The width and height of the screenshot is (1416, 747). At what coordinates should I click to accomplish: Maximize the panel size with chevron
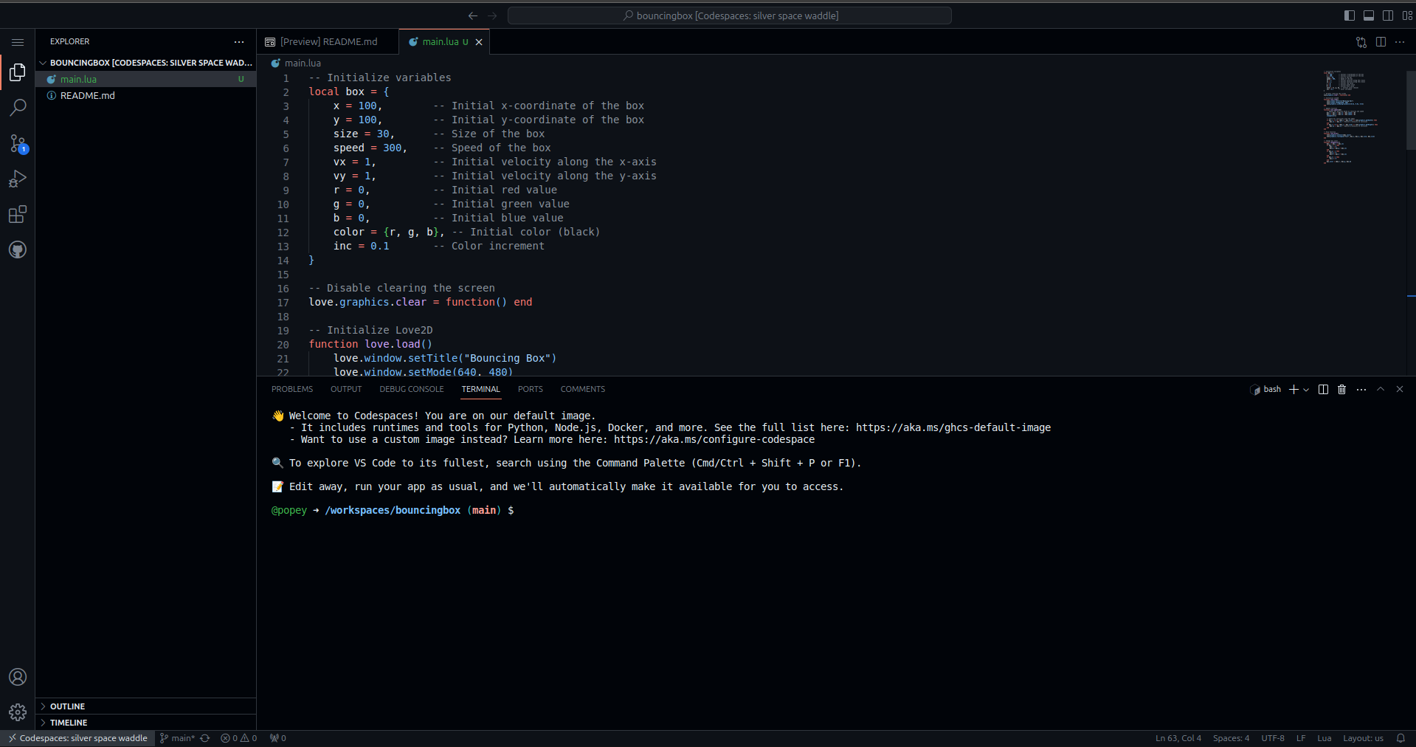[x=1381, y=389]
